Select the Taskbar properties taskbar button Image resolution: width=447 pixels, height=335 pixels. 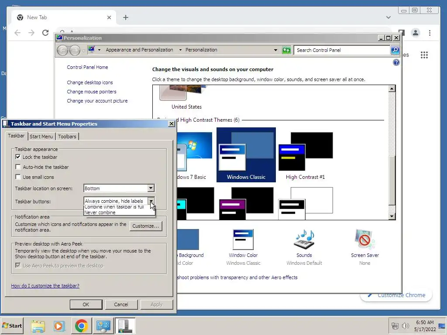tap(125, 326)
